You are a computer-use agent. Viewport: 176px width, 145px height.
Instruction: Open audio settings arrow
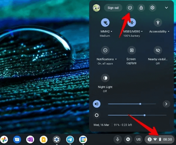coord(166,104)
